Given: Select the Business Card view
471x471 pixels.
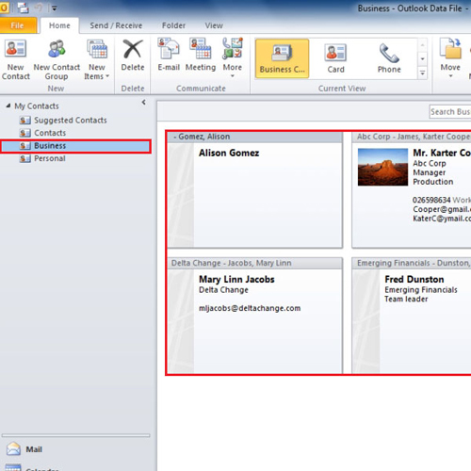Looking at the screenshot, I should [x=282, y=58].
